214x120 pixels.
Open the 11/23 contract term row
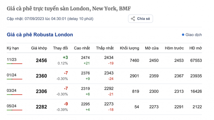[x=12, y=59]
